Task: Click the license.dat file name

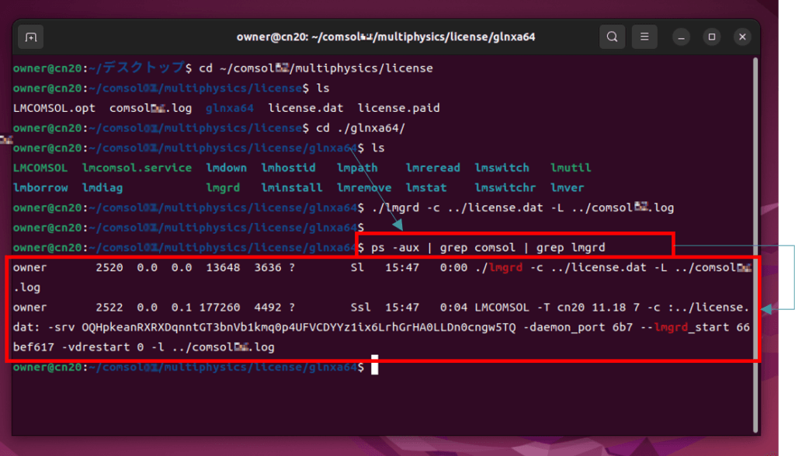Action: coord(306,108)
